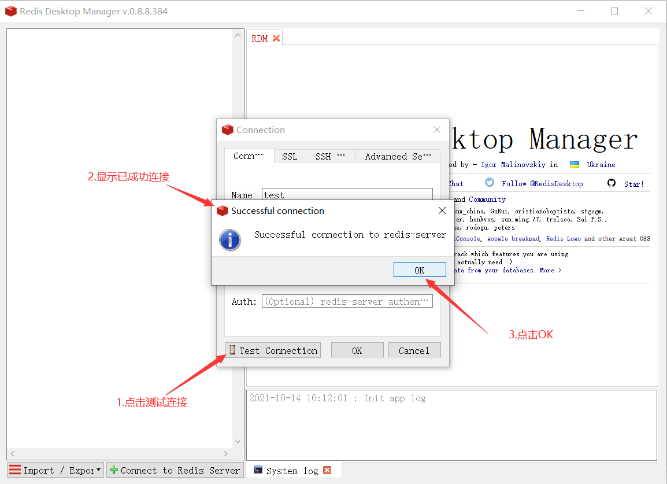667x484 pixels.
Task: Click the Twitter bird icon
Action: click(x=490, y=182)
